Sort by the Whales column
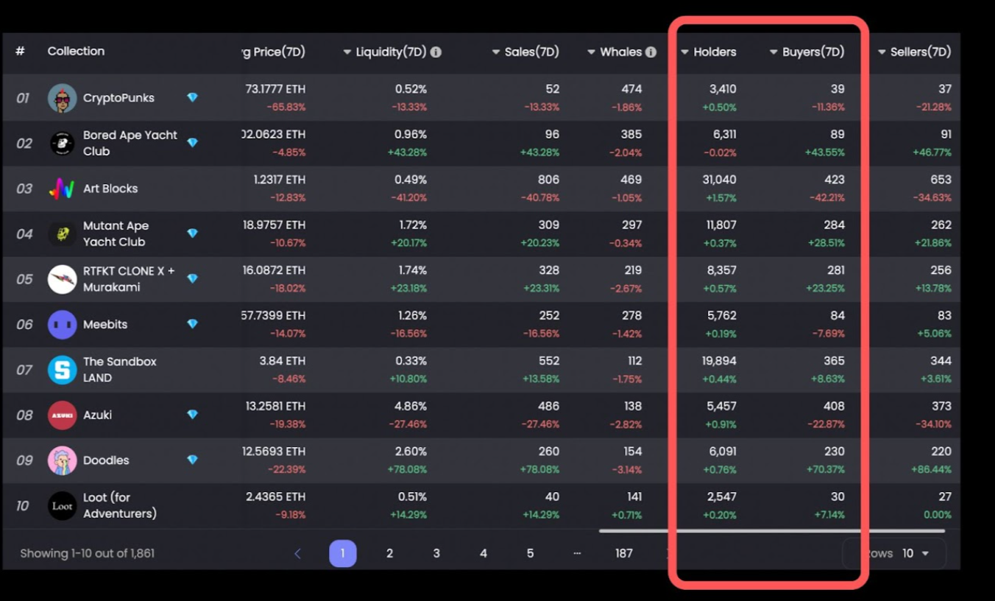 point(615,52)
